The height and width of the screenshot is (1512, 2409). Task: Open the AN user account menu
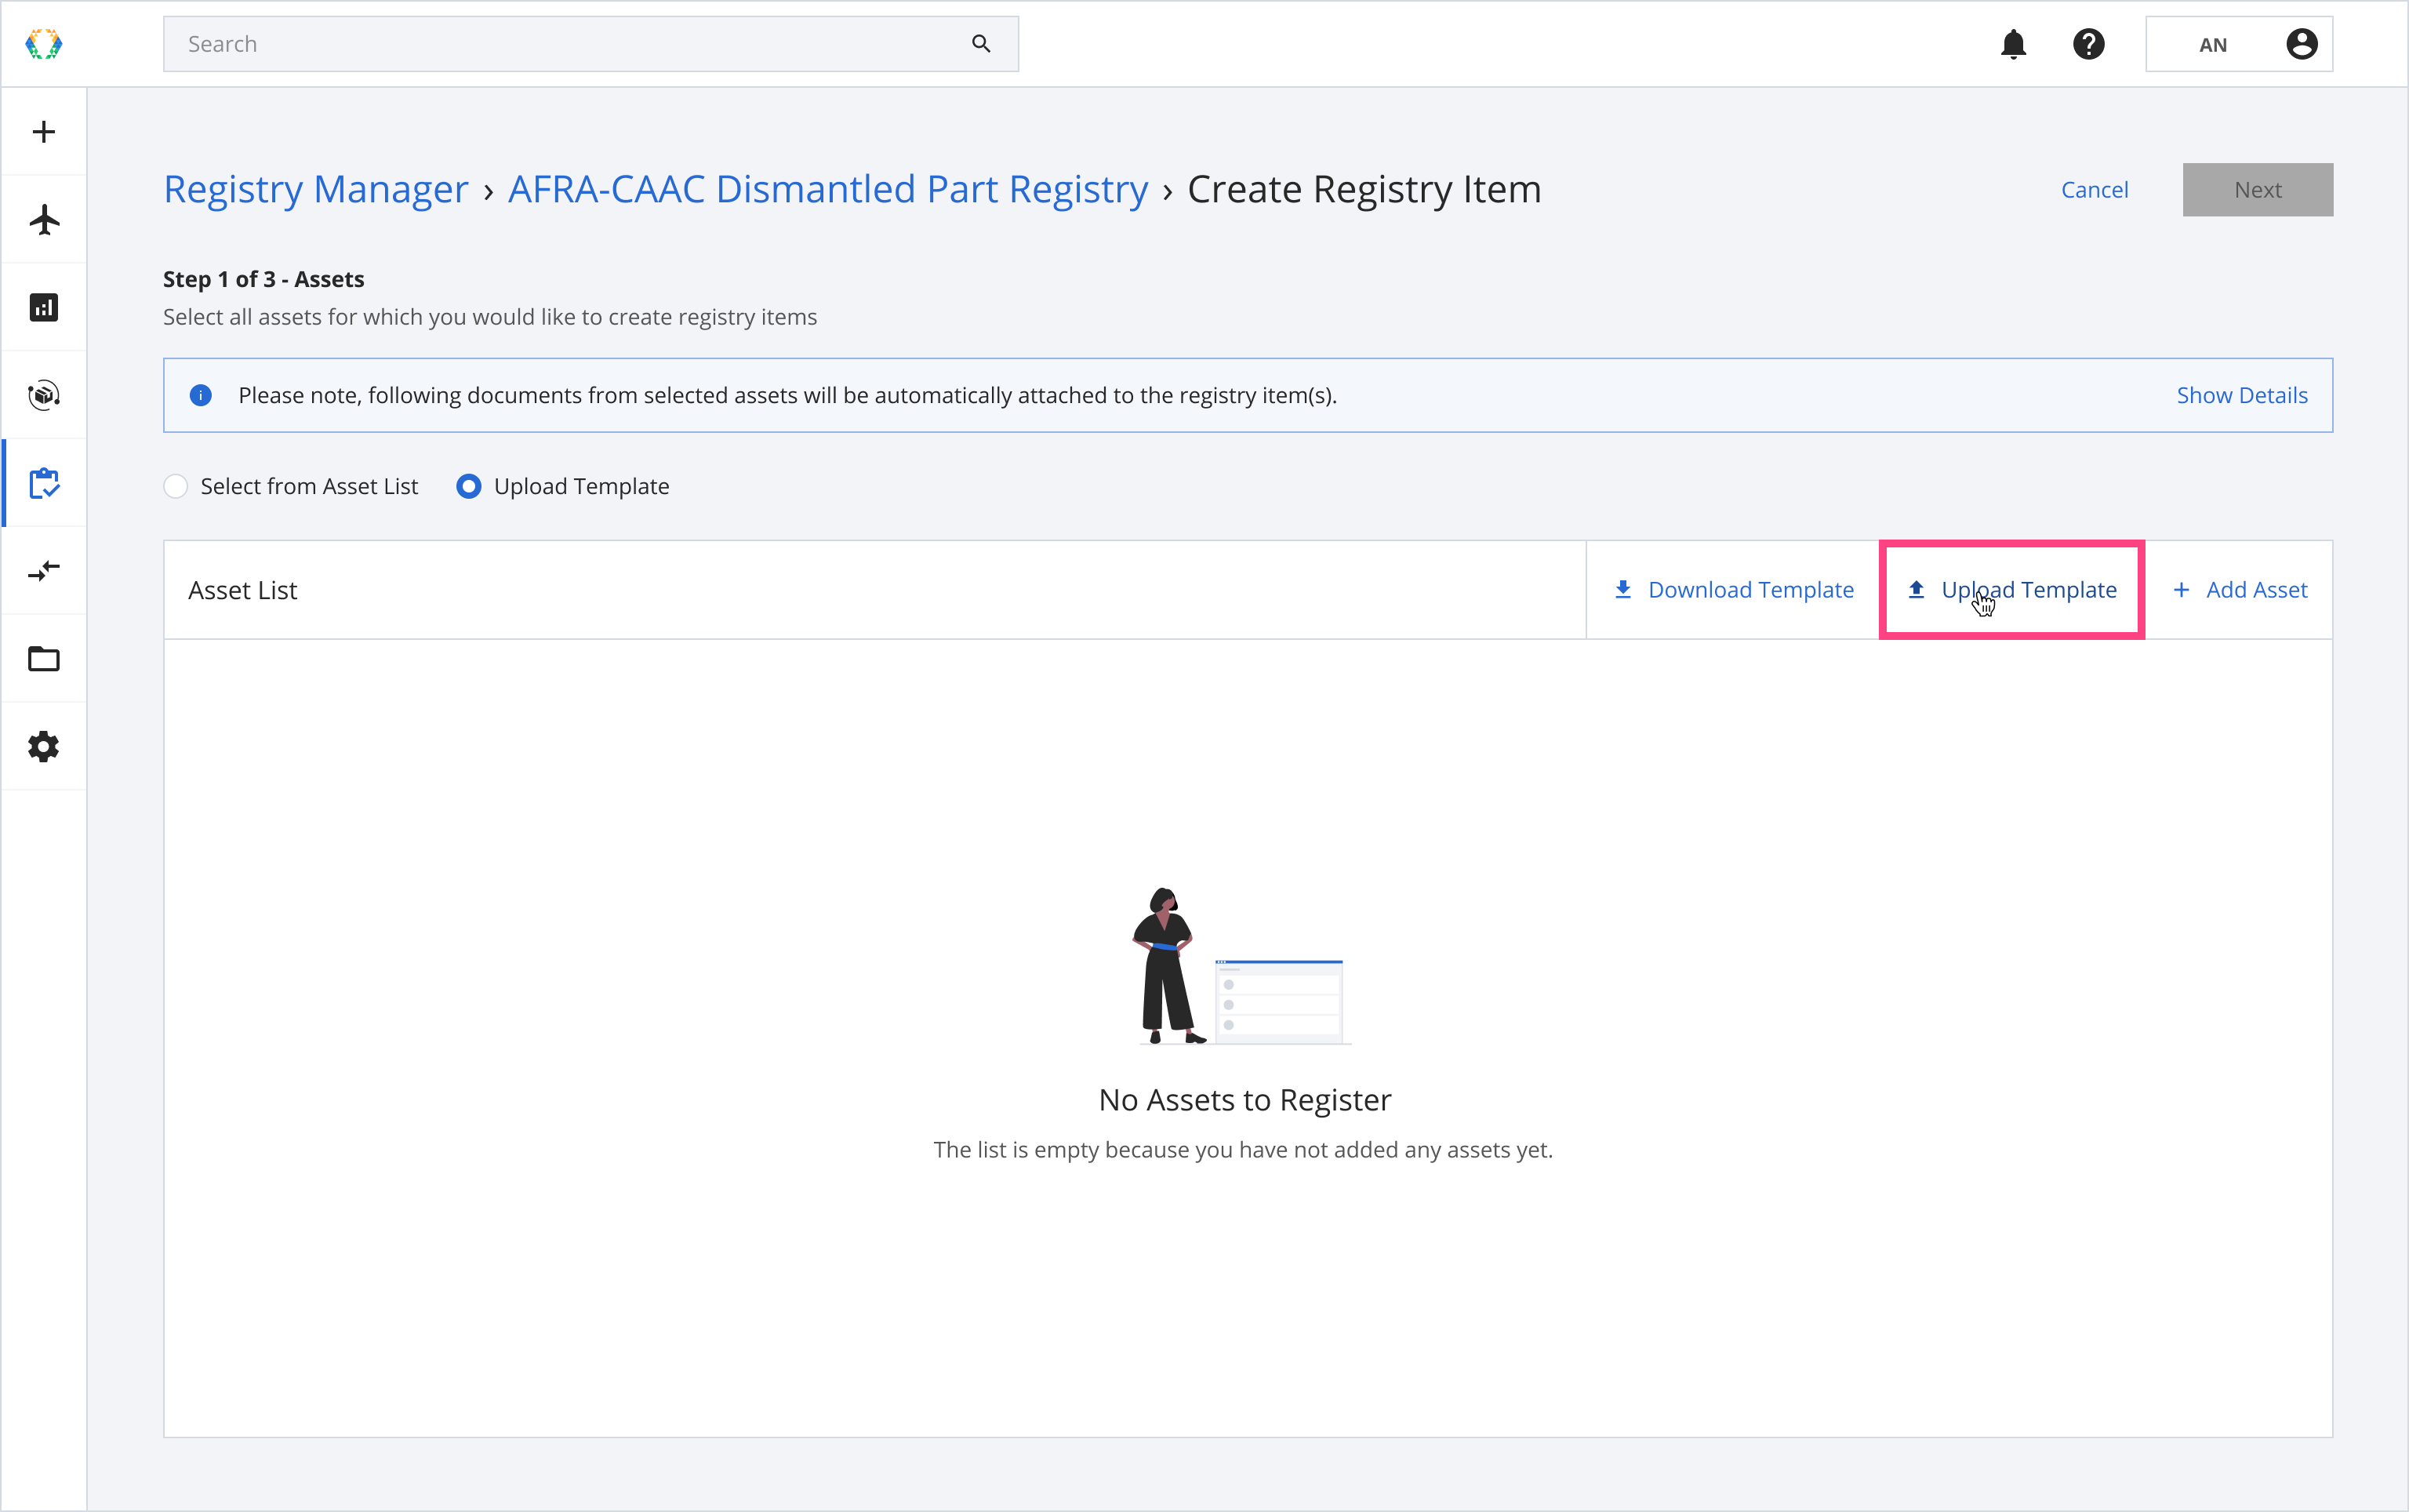point(2238,44)
